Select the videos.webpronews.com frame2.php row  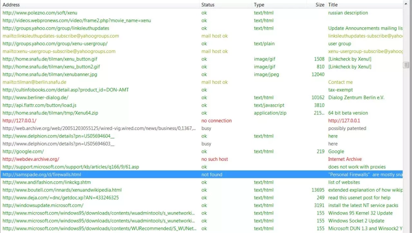point(202,20)
